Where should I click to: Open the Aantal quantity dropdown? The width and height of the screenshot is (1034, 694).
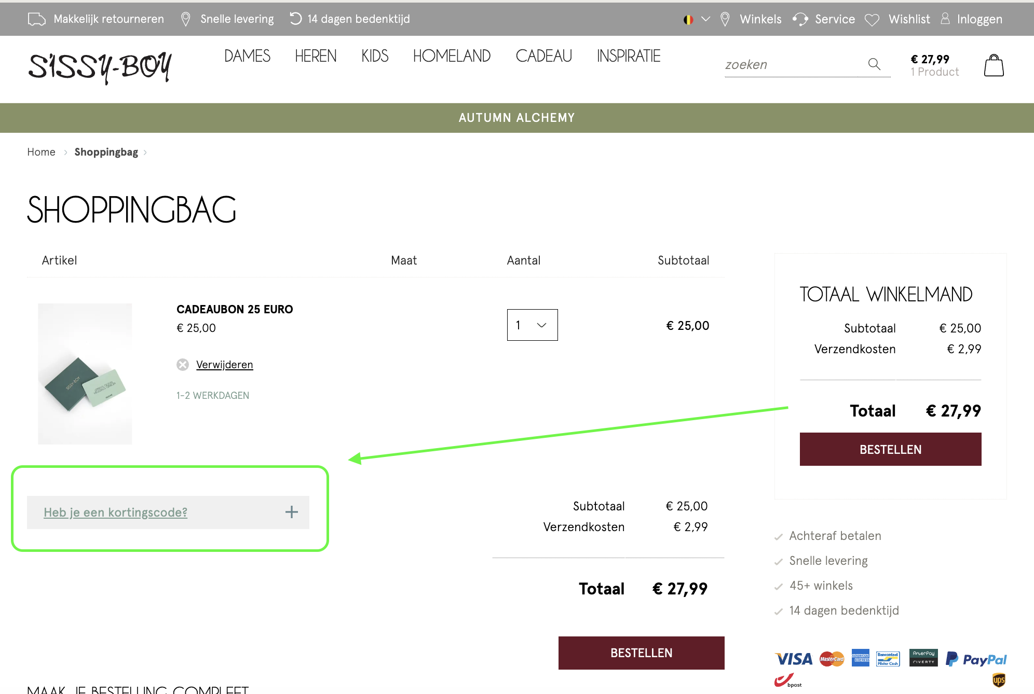click(x=532, y=325)
